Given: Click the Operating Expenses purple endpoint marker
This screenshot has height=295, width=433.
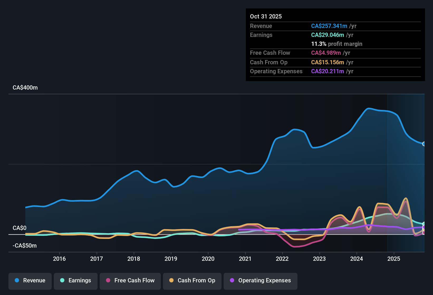Looking at the screenshot, I should 424,227.
